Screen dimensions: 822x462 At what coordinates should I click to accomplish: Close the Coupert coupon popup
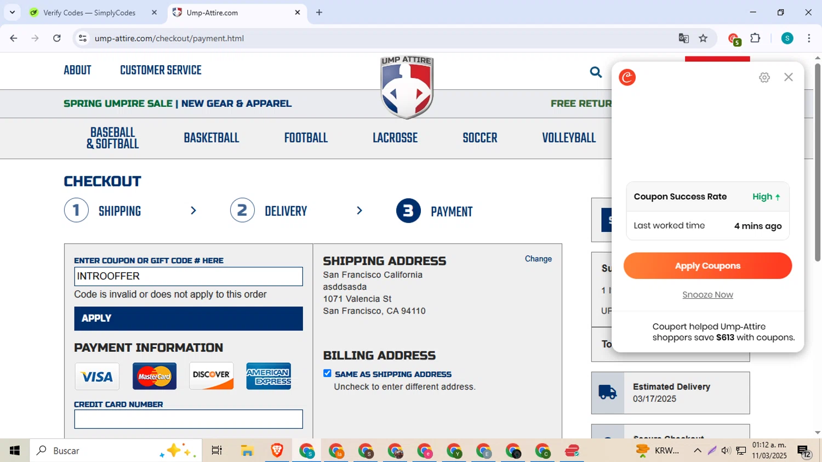tap(789, 77)
